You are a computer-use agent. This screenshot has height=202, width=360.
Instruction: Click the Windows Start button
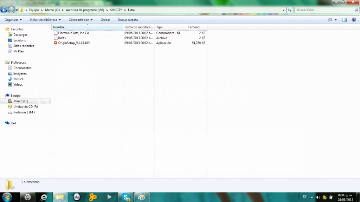pos(8,197)
